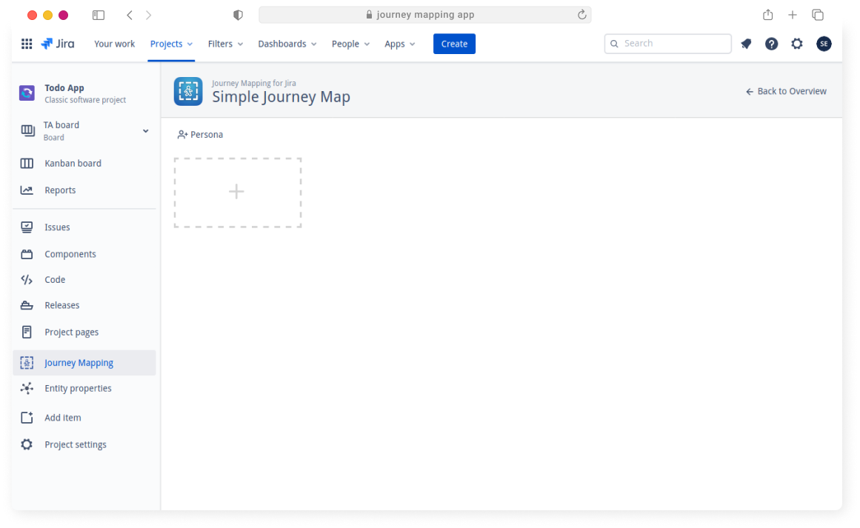Open Kanban board from the sidebar
Image resolution: width=860 pixels, height=528 pixels.
pos(73,164)
